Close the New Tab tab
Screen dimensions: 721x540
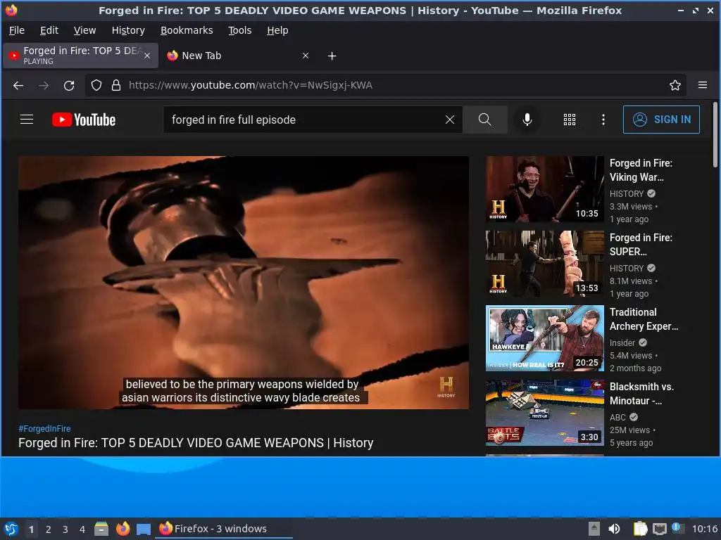click(306, 56)
